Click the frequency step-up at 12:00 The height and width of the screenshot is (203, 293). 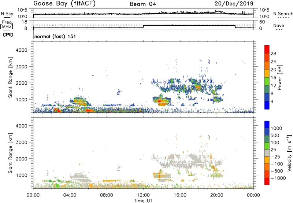pyautogui.click(x=143, y=26)
